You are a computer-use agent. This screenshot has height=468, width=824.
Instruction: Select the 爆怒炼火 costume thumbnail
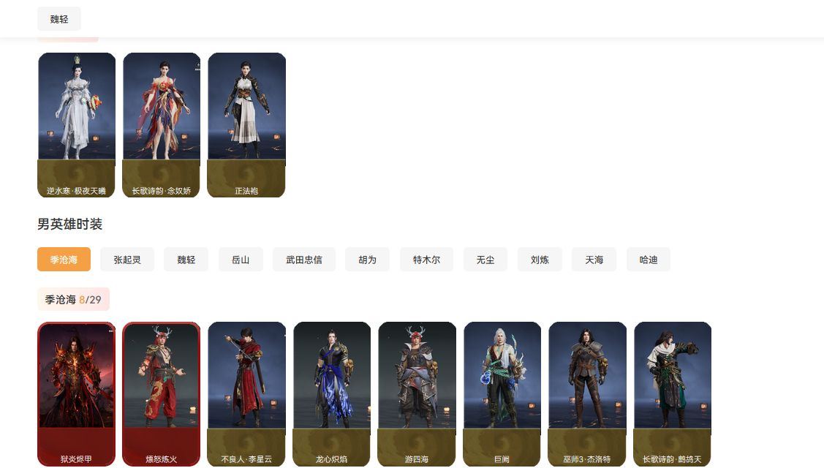pyautogui.click(x=162, y=394)
